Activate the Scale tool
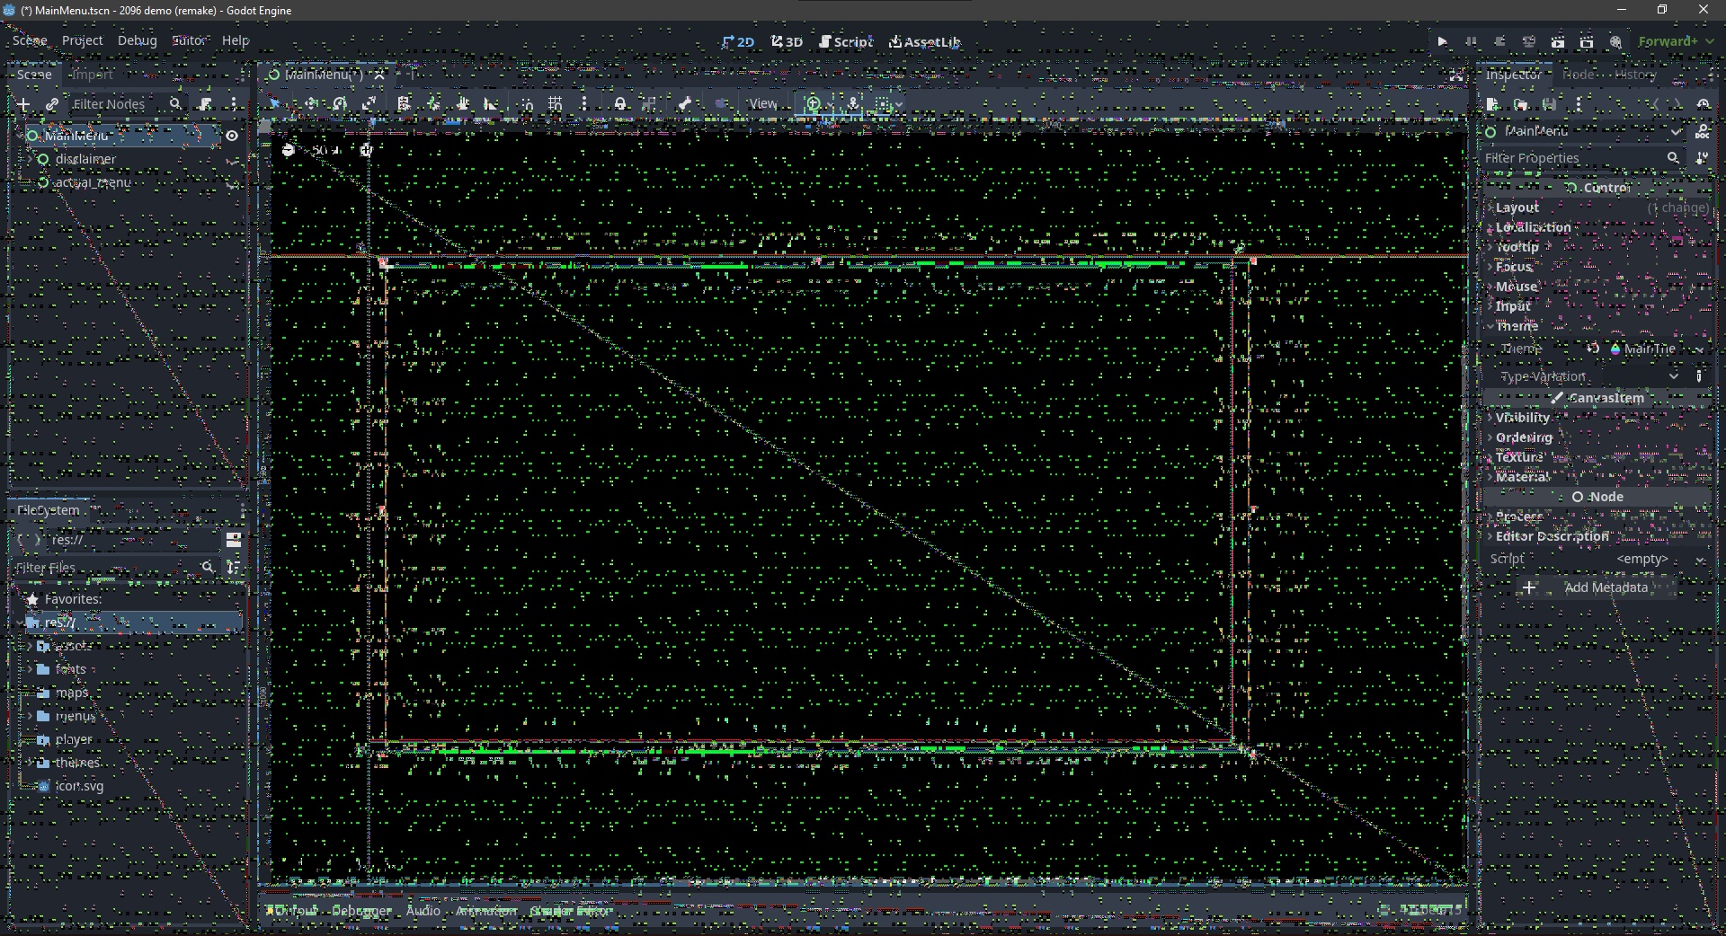 (x=370, y=103)
